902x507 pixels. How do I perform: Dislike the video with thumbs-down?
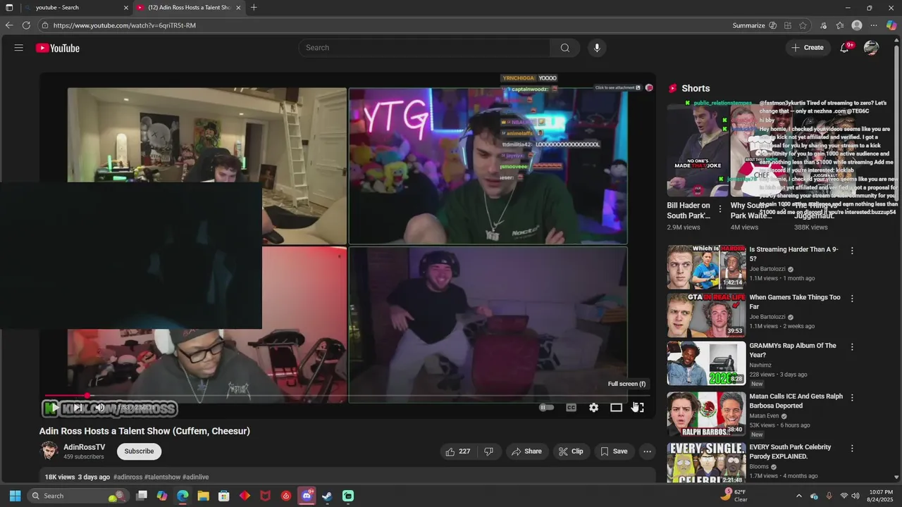coord(489,451)
